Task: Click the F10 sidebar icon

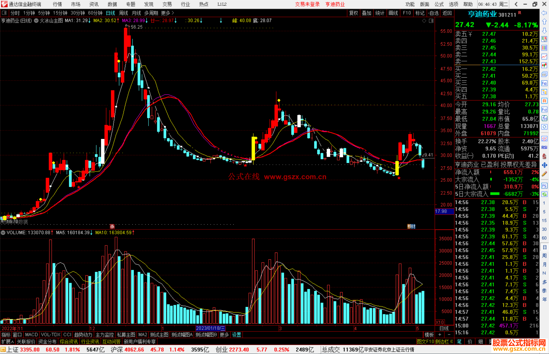Action: pyautogui.click(x=544, y=83)
